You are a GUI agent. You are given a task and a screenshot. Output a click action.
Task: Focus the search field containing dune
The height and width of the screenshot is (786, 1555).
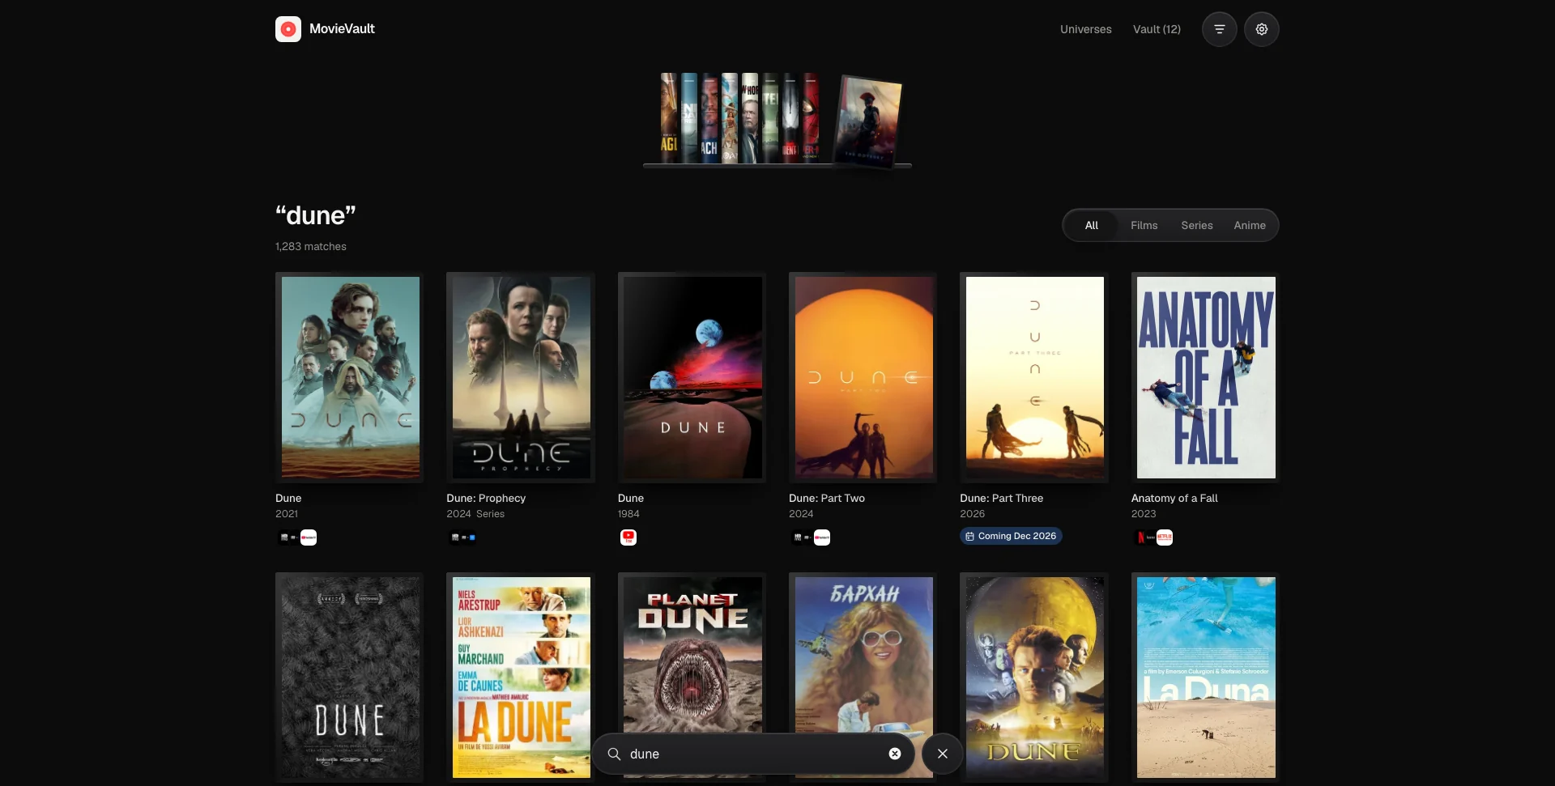(x=753, y=754)
